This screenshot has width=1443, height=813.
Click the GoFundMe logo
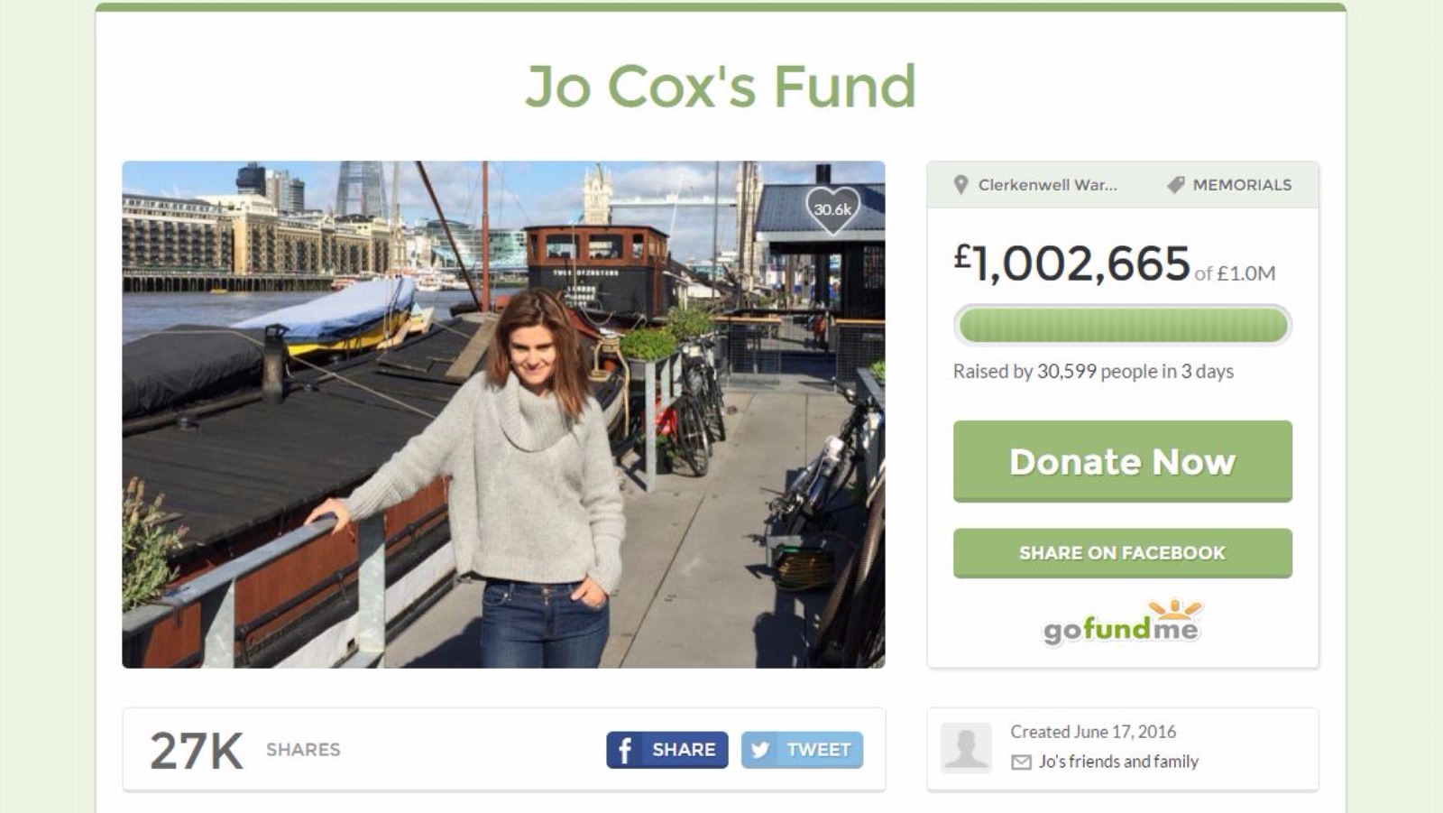[x=1122, y=624]
